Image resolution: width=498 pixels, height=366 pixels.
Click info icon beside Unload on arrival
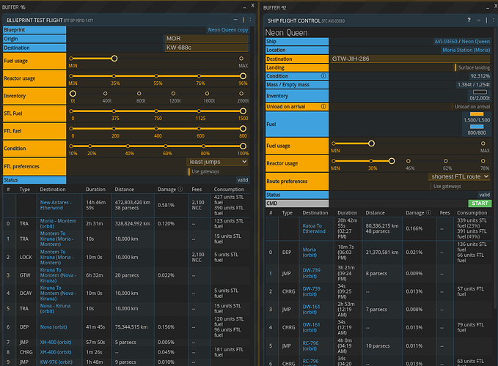[x=324, y=107]
